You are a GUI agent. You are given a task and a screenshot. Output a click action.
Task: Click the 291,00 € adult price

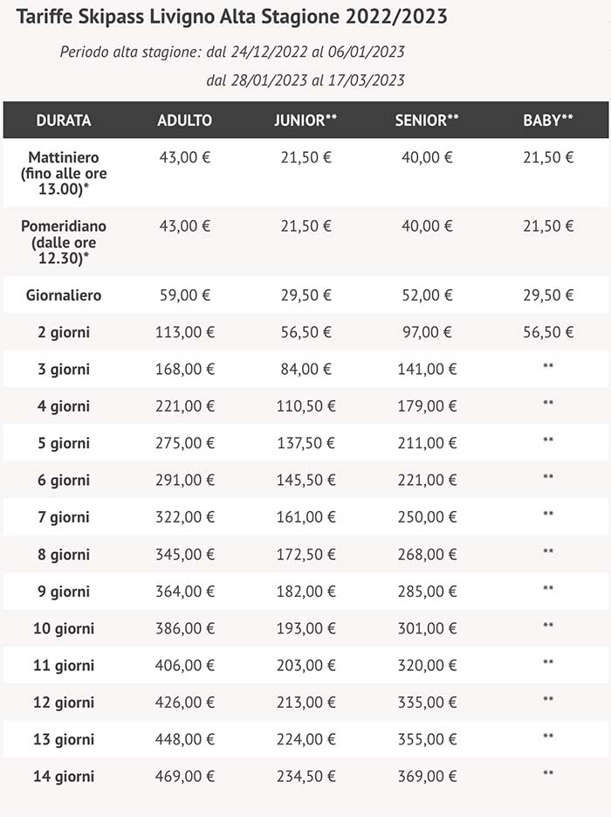[184, 481]
